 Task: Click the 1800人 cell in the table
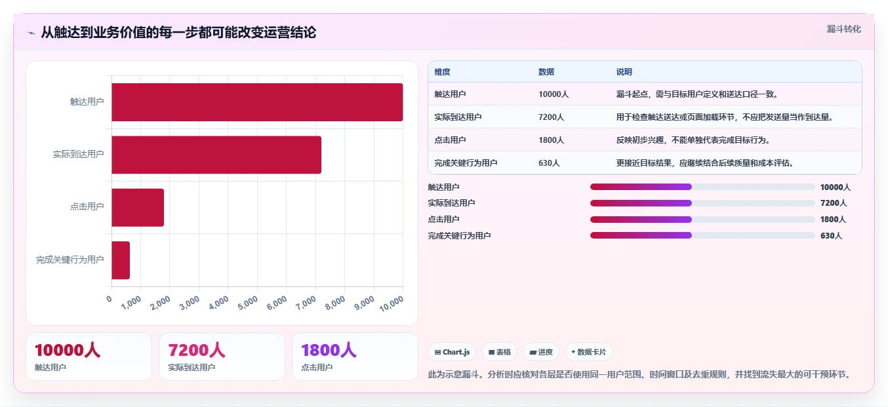pos(552,140)
